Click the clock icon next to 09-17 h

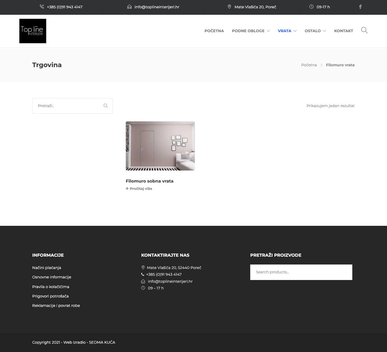click(x=311, y=7)
